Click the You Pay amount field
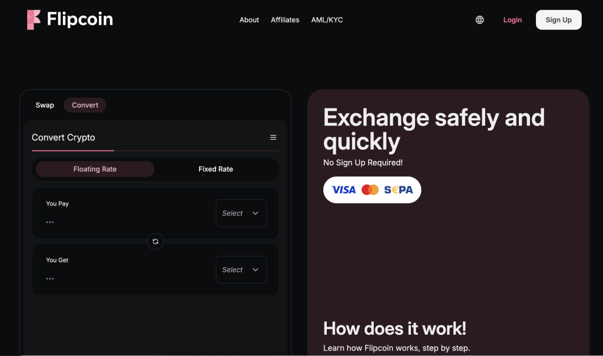 pos(50,222)
